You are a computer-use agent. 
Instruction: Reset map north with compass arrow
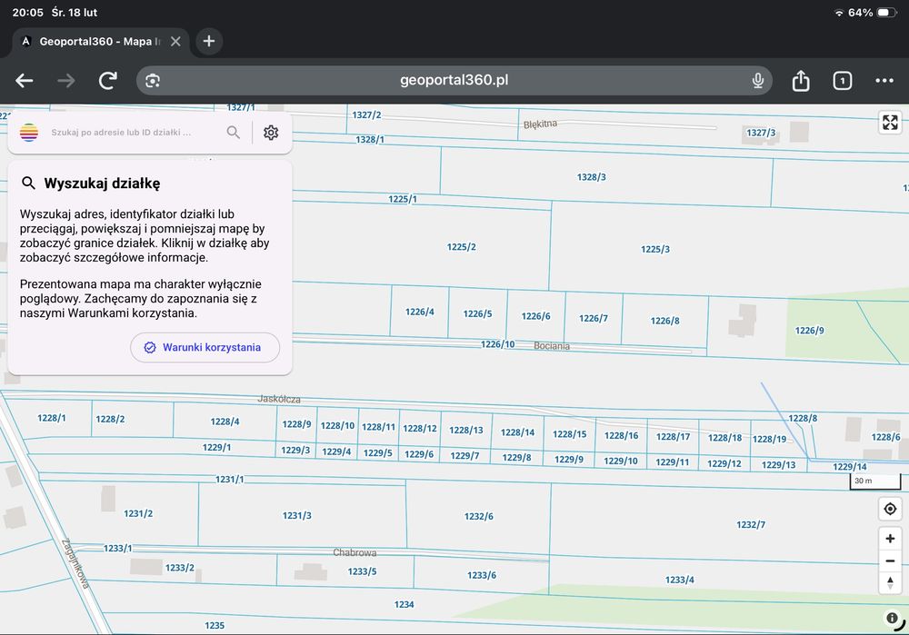coord(890,582)
